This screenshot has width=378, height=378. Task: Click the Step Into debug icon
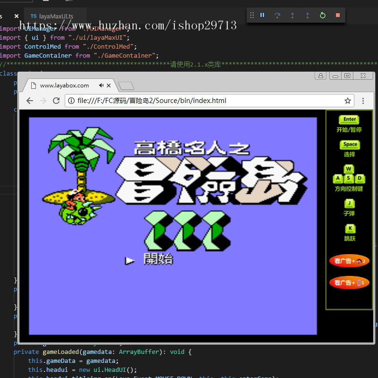[x=292, y=15]
